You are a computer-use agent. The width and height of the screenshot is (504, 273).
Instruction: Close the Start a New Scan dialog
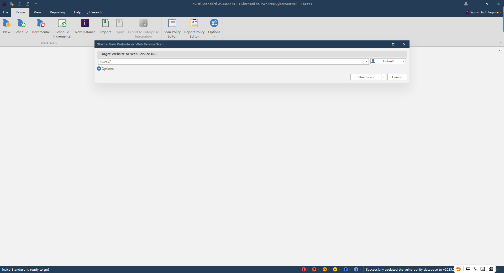pyautogui.click(x=404, y=44)
